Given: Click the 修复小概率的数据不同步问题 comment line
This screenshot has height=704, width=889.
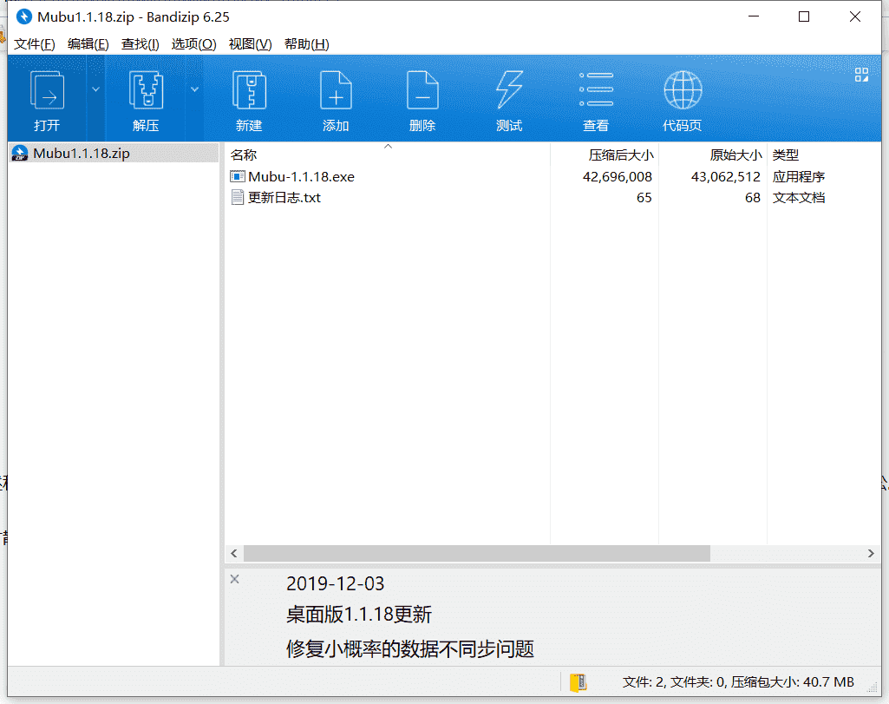Looking at the screenshot, I should point(410,648).
